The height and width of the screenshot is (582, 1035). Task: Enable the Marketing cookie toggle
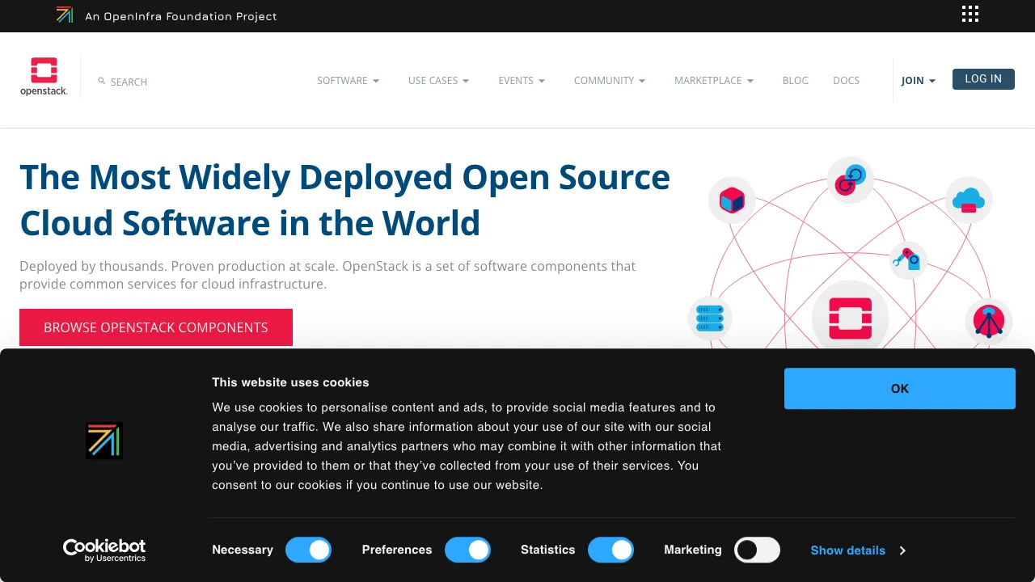[756, 550]
